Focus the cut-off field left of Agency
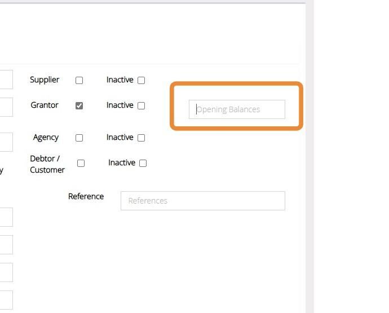The width and height of the screenshot is (389, 313). (6, 142)
